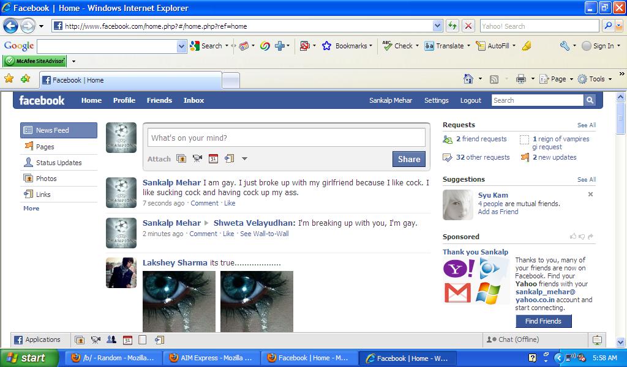Open recent pages dropdown next to Forward
The width and height of the screenshot is (627, 367).
pos(41,26)
